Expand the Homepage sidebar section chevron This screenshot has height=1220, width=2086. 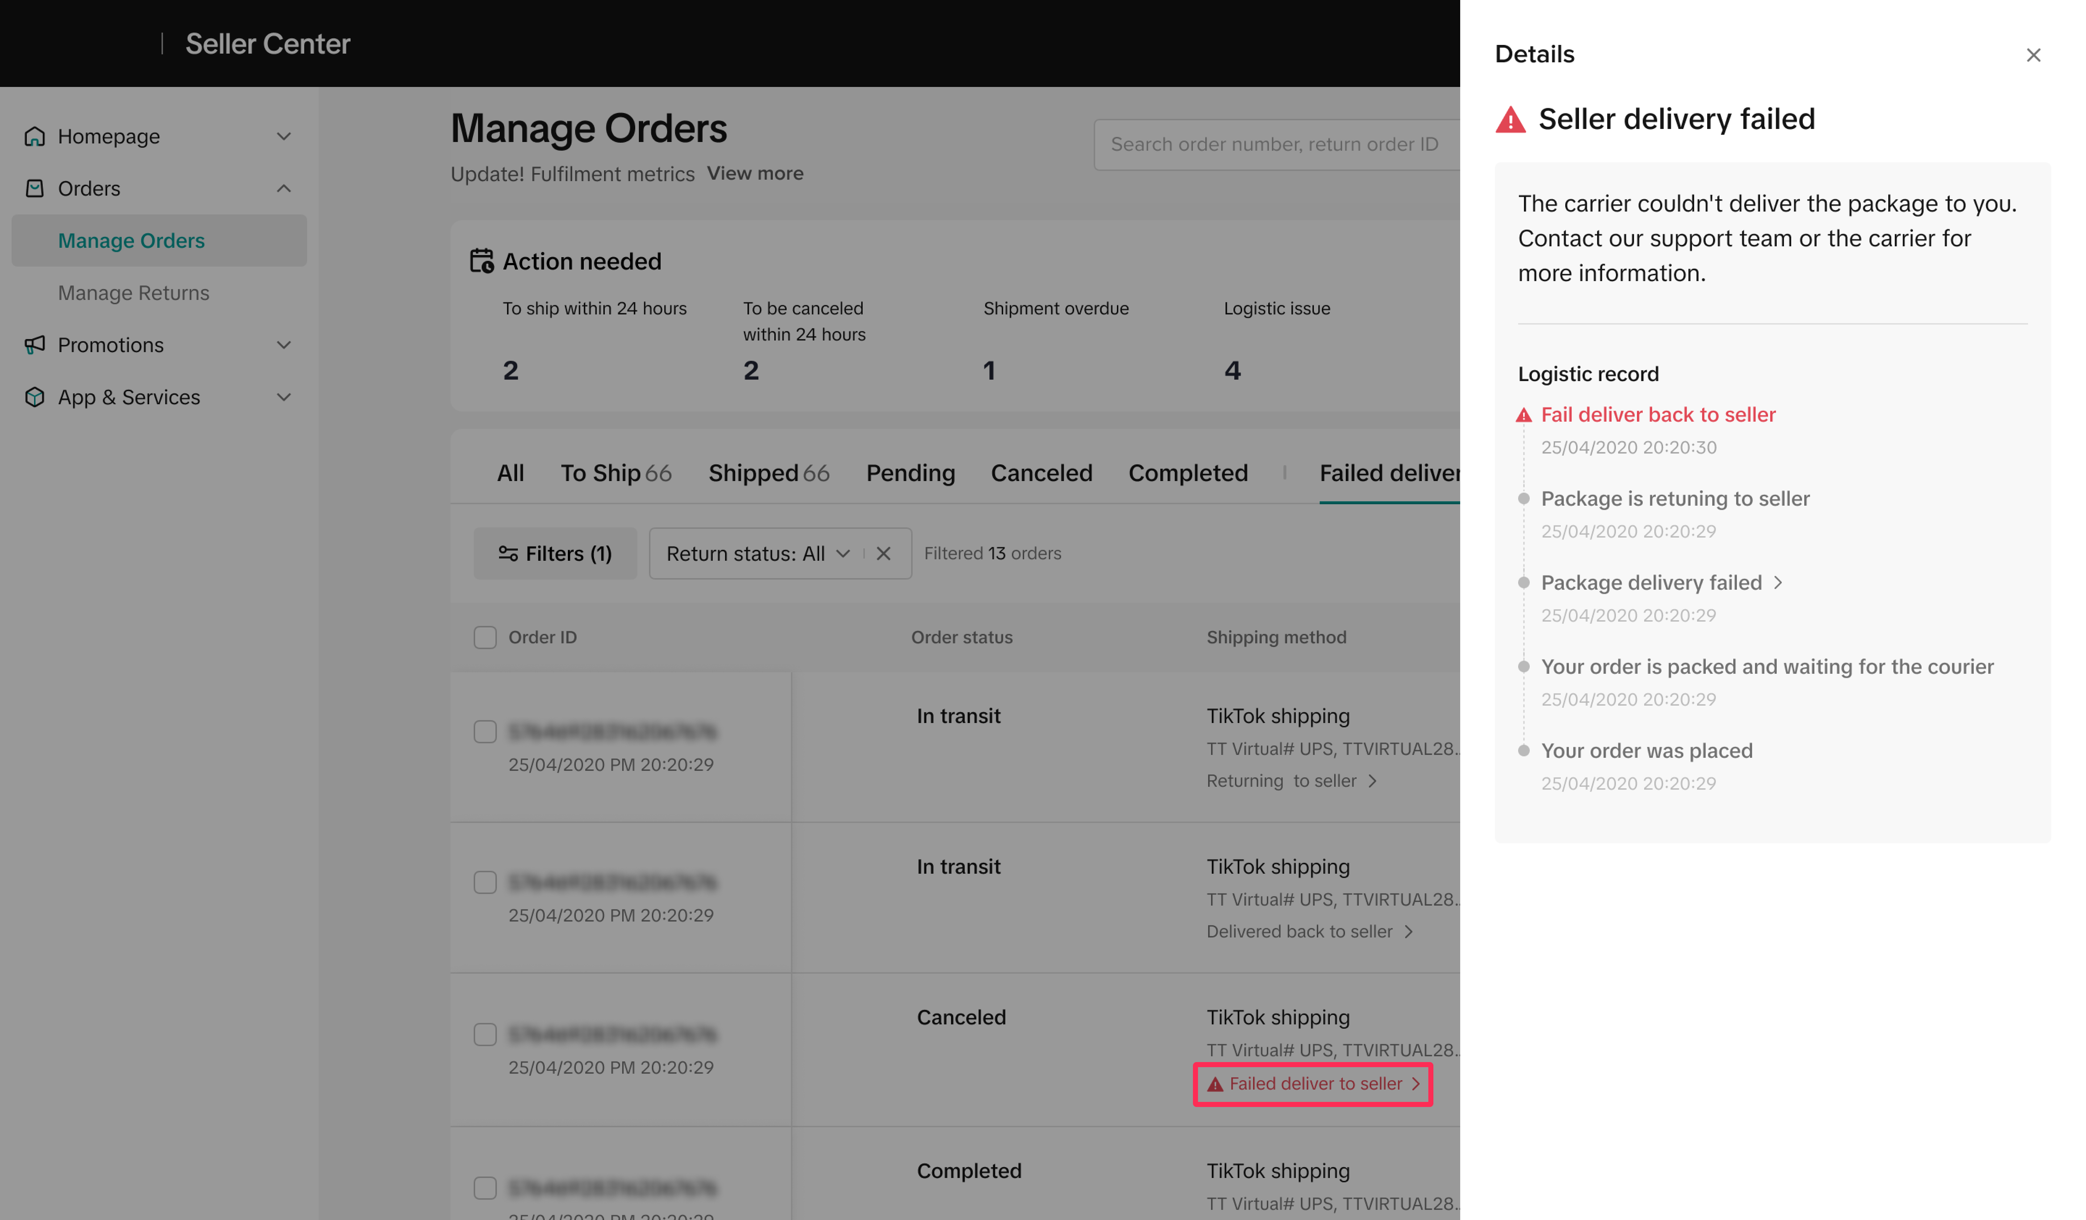tap(284, 136)
